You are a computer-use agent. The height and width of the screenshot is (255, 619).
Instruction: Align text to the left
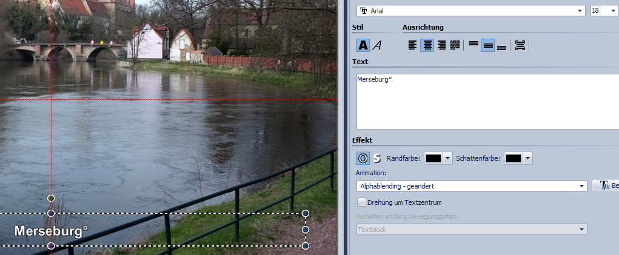tap(412, 45)
